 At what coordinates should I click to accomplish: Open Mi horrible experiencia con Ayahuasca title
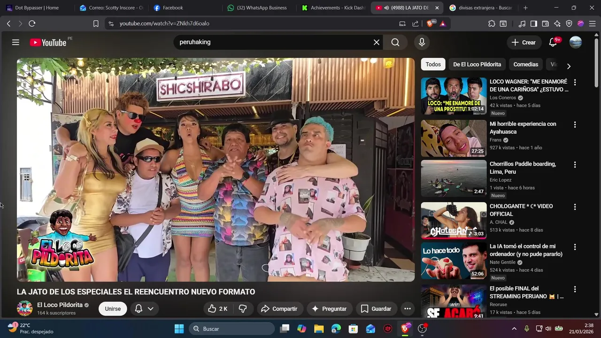523,128
